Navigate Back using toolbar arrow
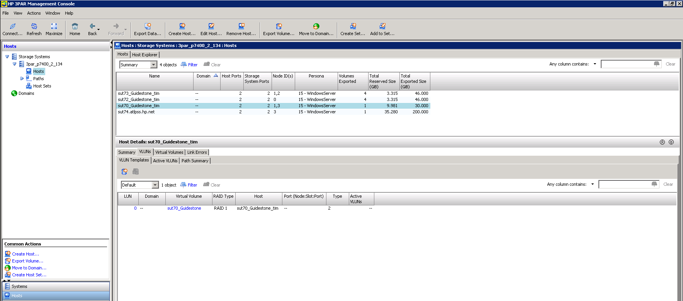 pyautogui.click(x=92, y=26)
